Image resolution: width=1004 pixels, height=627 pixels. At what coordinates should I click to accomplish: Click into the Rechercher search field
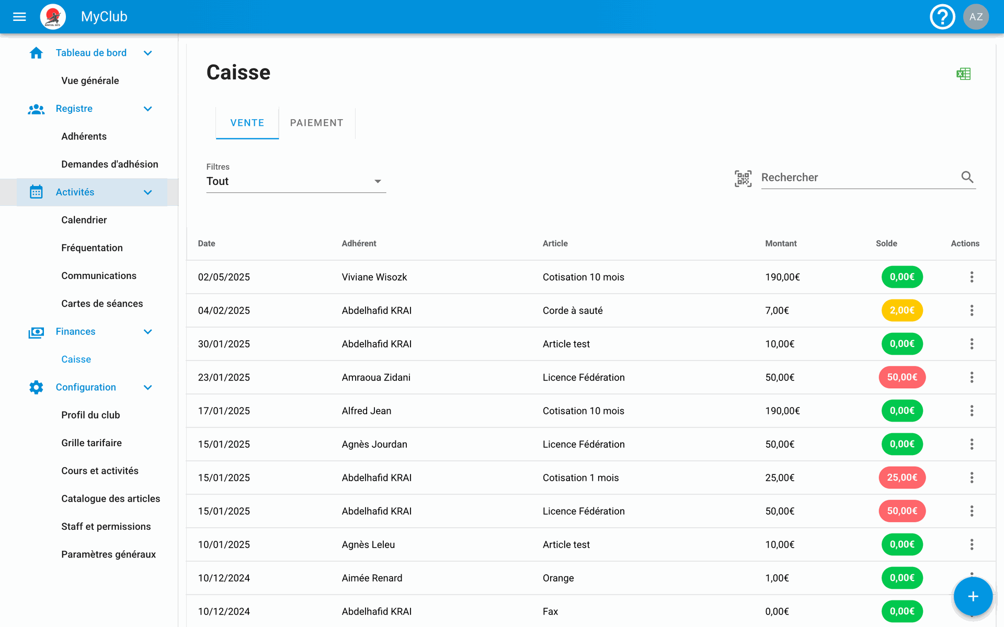858,178
